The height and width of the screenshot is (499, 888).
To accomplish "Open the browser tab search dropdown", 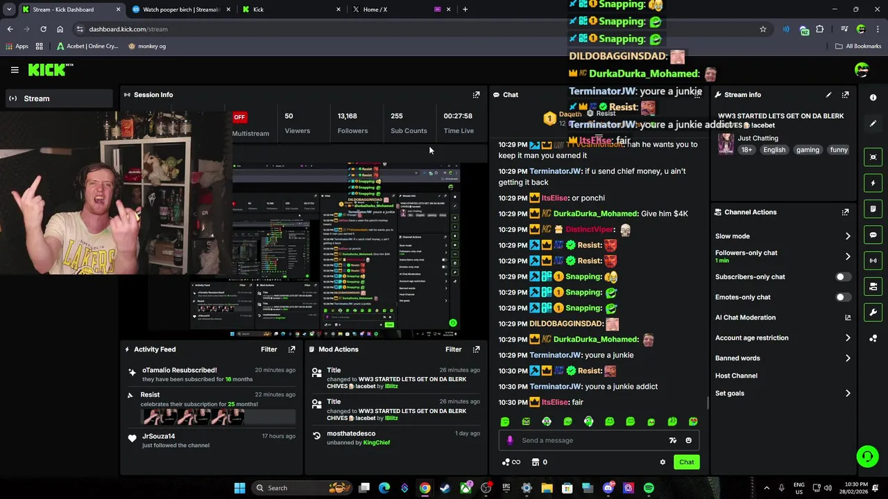I will coord(9,10).
